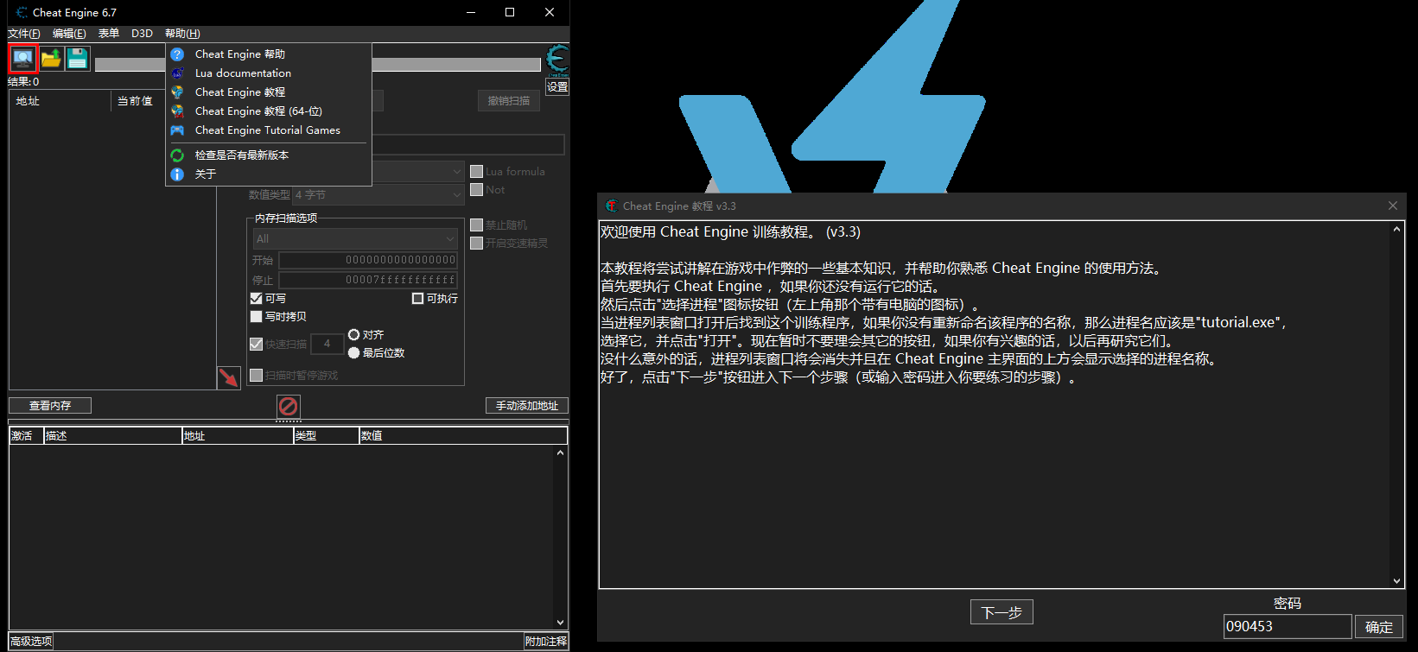Image resolution: width=1418 pixels, height=652 pixels.
Task: Click icon beside Cheat Engine 教程 entry
Action: tap(177, 92)
